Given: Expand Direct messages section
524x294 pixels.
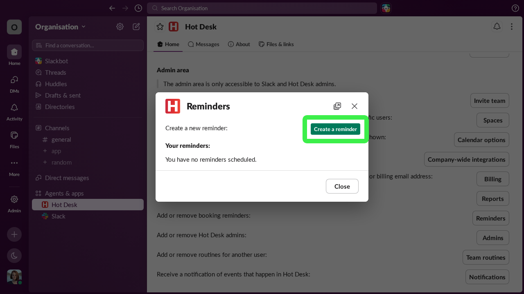Looking at the screenshot, I should pos(67,178).
